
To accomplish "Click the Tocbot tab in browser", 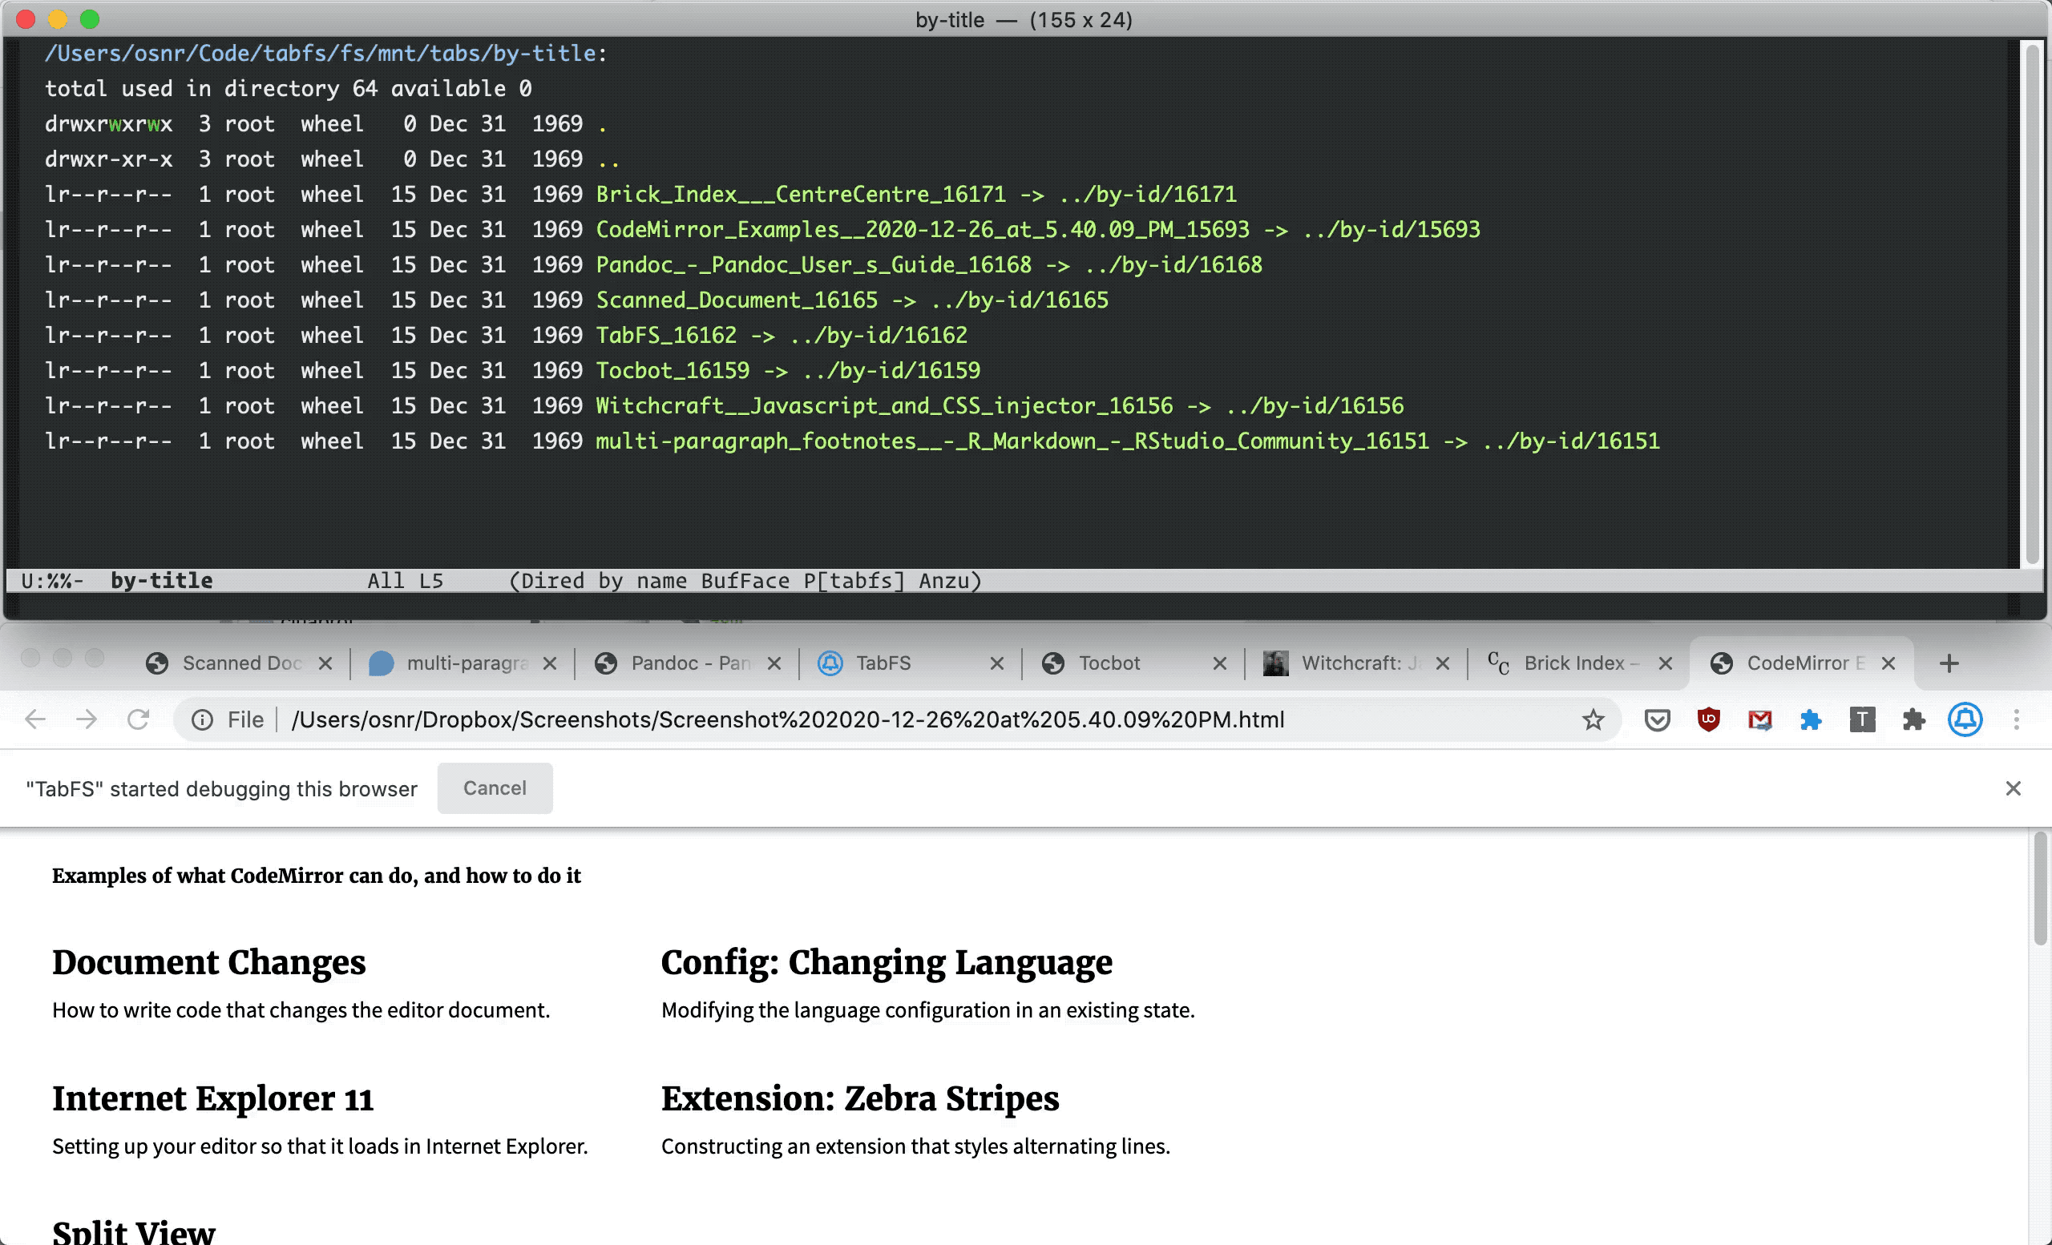I will pos(1107,662).
